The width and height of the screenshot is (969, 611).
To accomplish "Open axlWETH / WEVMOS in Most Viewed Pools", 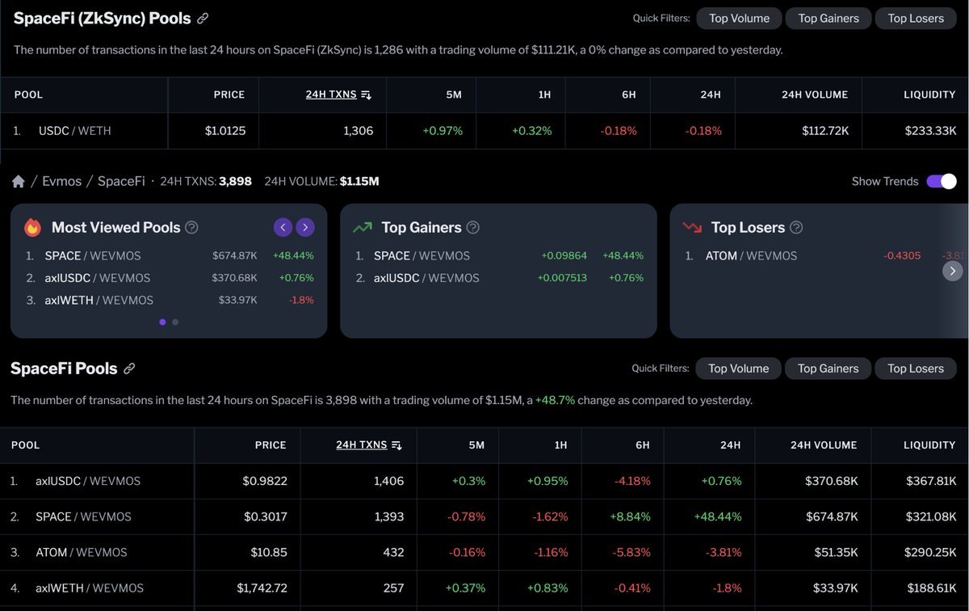I will (x=99, y=300).
